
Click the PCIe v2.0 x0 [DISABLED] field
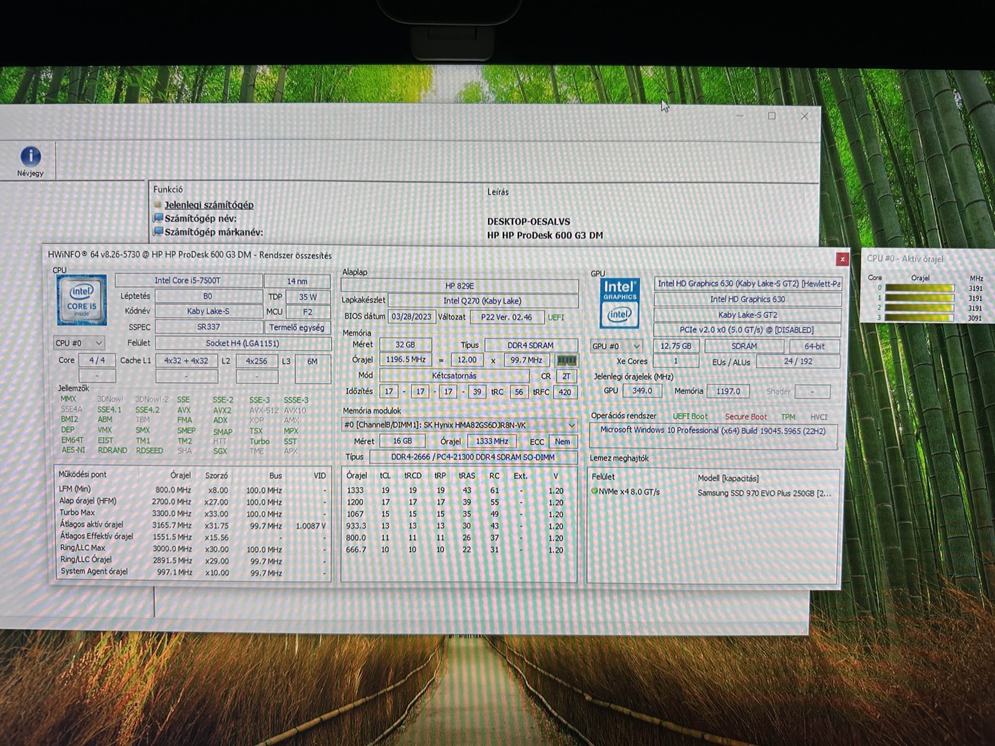point(747,330)
